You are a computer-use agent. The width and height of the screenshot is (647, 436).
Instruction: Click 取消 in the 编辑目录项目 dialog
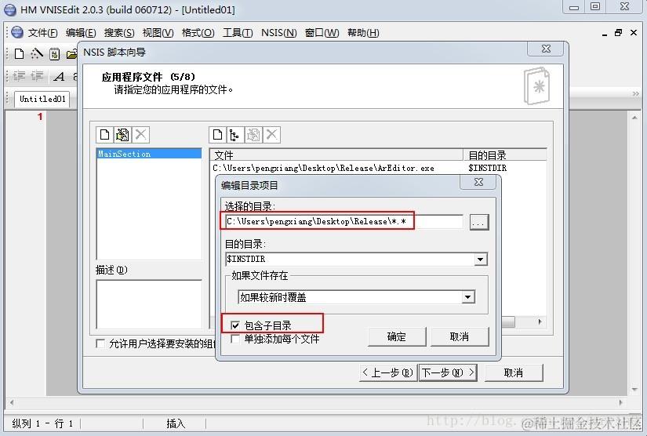tap(460, 336)
